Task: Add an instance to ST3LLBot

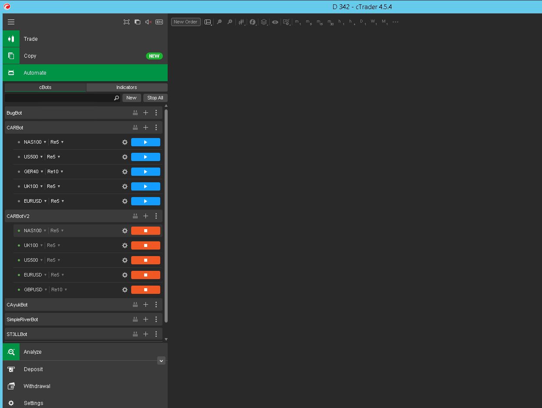Action: click(145, 334)
